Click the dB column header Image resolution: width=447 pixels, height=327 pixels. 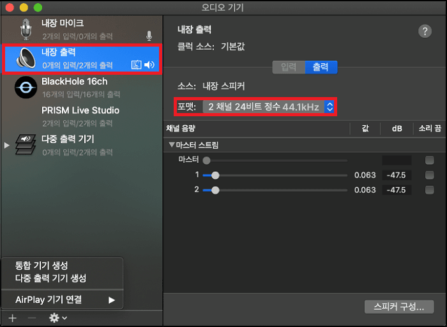click(x=397, y=129)
